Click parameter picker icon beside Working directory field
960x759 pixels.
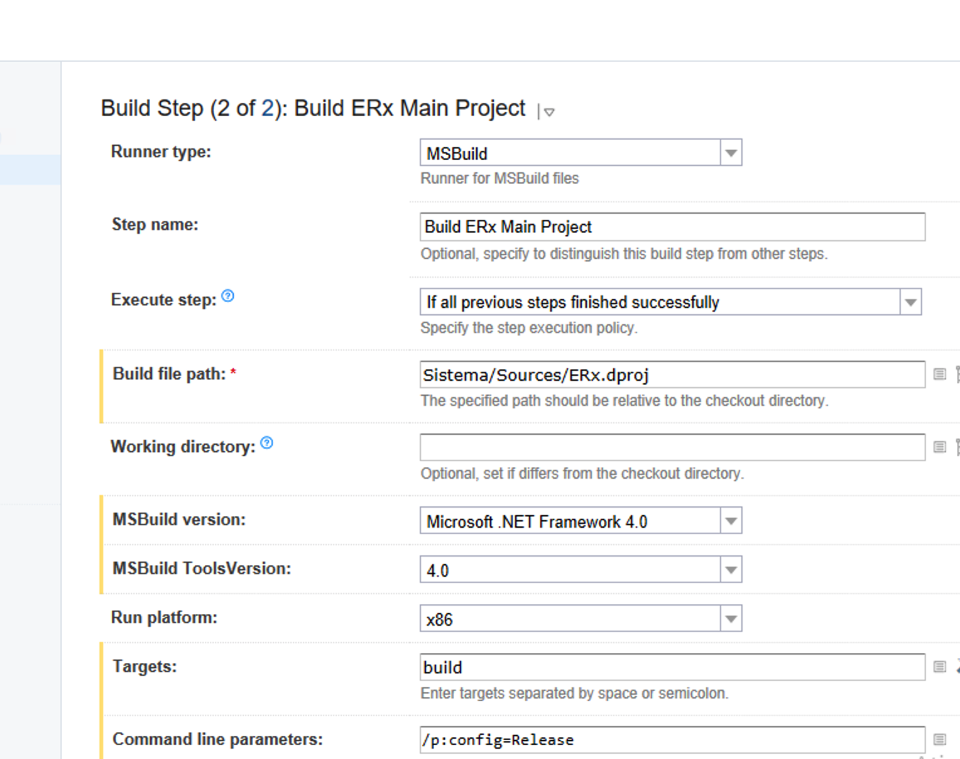coord(939,447)
